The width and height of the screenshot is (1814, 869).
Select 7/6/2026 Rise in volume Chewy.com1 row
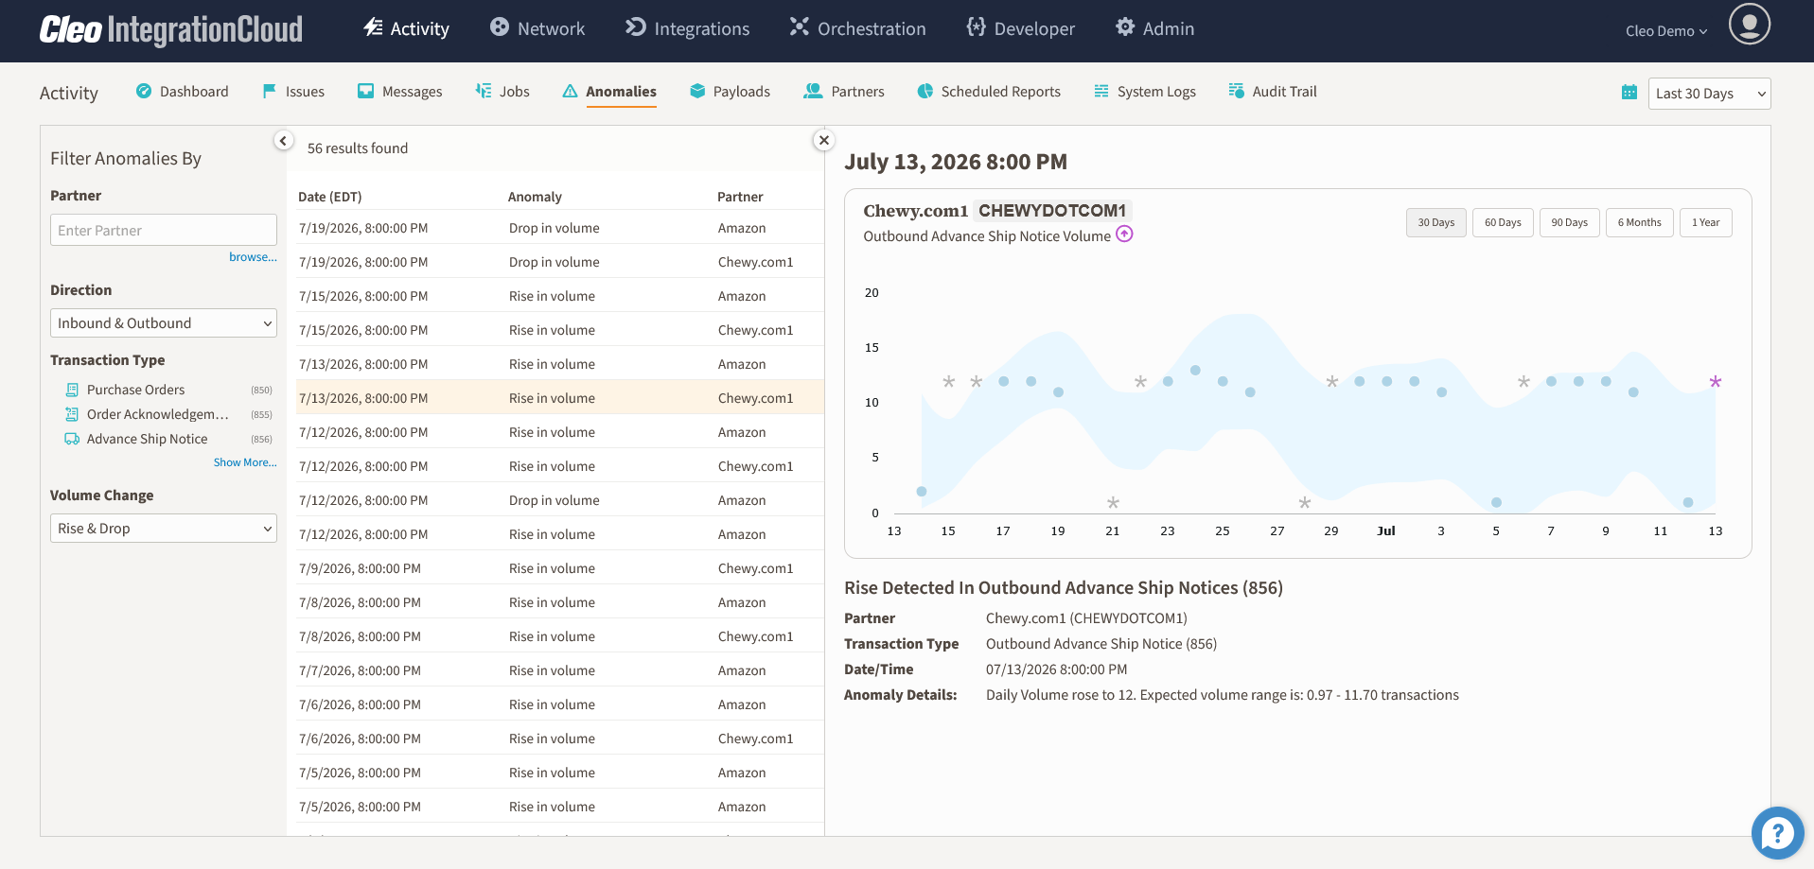[560, 739]
